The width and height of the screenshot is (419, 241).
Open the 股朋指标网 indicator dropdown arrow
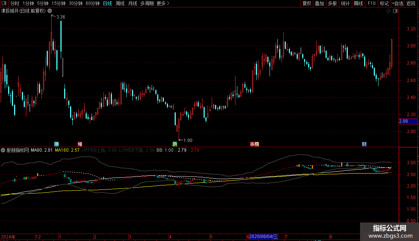[x=3, y=150]
